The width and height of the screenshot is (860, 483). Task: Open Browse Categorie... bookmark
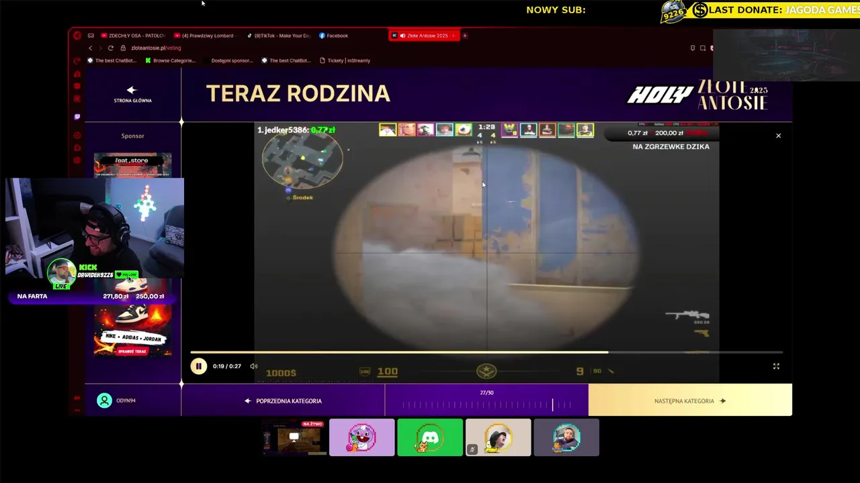170,60
